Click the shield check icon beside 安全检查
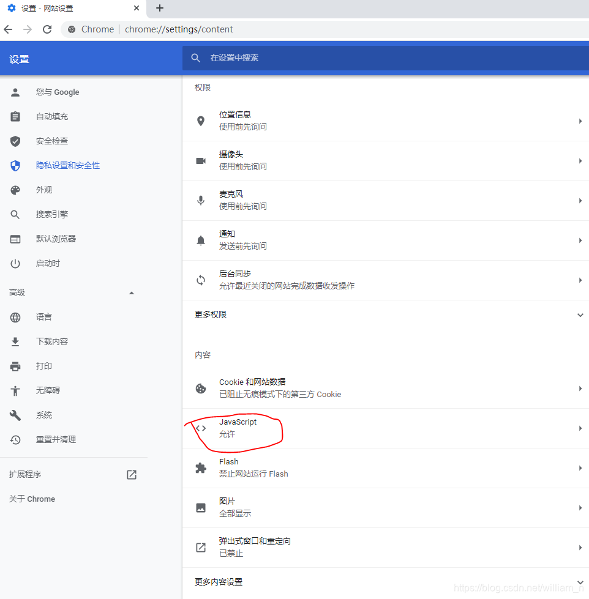 pos(15,141)
